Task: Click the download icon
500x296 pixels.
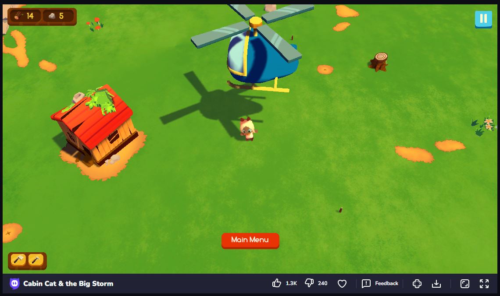Action: [x=436, y=283]
